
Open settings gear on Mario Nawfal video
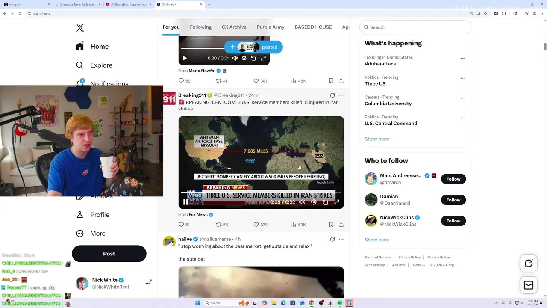(244, 58)
